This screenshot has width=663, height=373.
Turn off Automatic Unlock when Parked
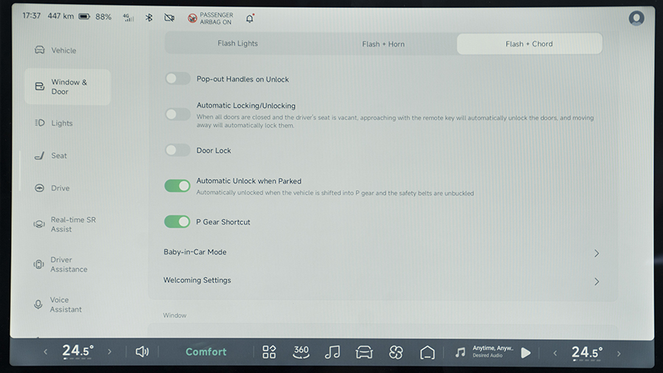coord(178,186)
